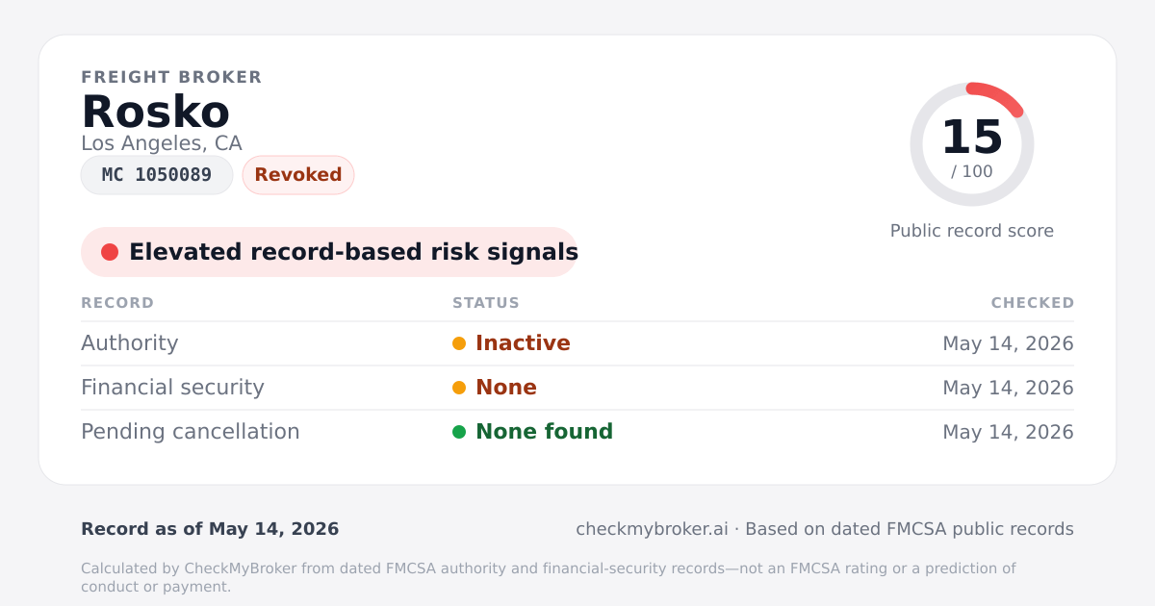
Task: Select the MC 1050089 badge
Action: pos(157,175)
